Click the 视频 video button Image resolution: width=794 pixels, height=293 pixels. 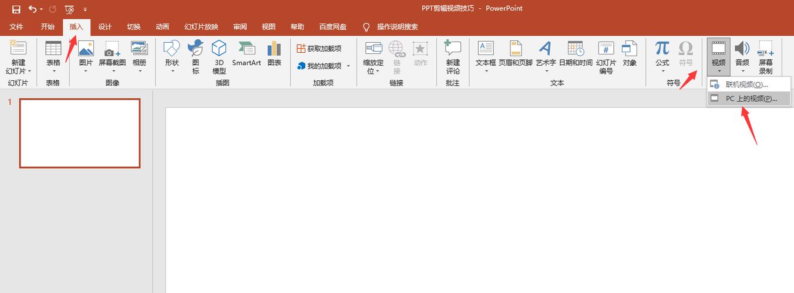click(718, 57)
